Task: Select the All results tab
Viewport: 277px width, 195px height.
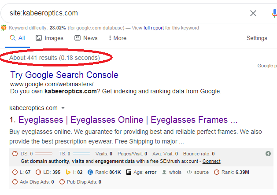Action: click(x=17, y=38)
